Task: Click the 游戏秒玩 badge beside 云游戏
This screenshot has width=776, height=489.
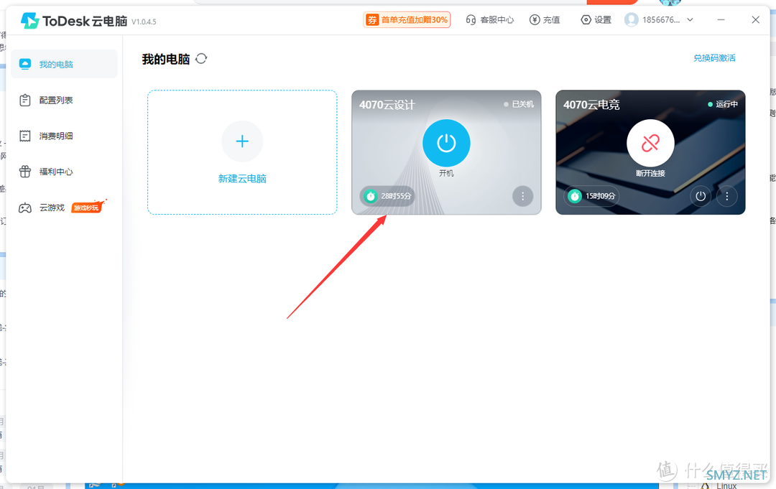Action: (88, 207)
